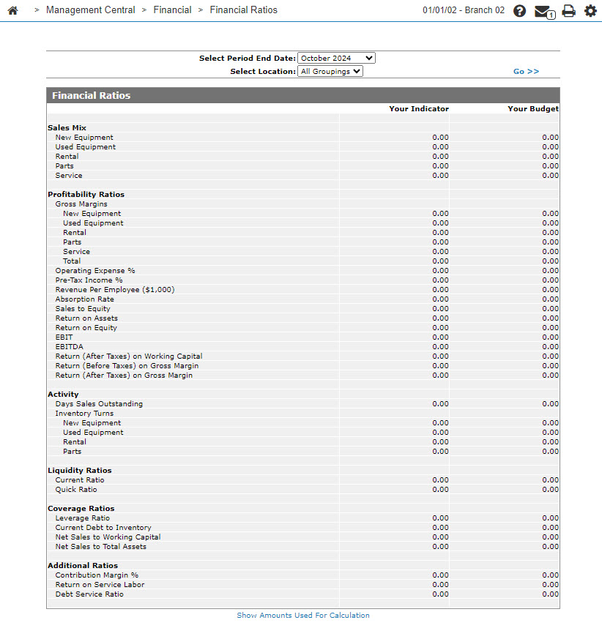Open the help question mark icon
Image resolution: width=602 pixels, height=631 pixels.
click(519, 11)
